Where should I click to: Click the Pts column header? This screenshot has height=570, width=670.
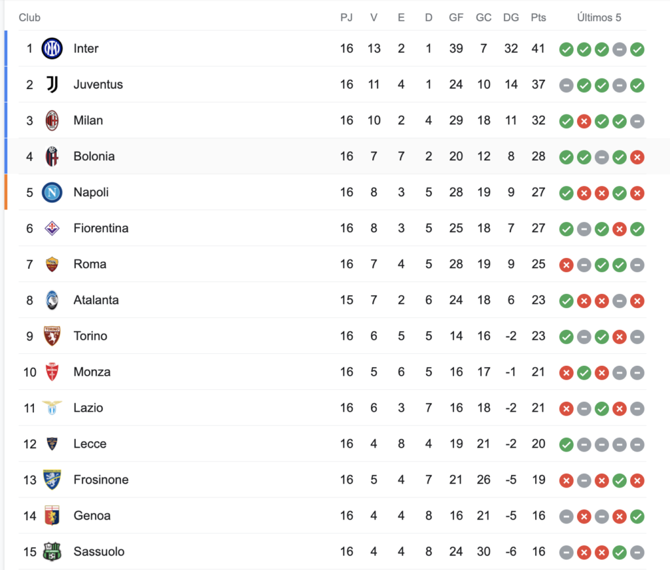(x=538, y=18)
